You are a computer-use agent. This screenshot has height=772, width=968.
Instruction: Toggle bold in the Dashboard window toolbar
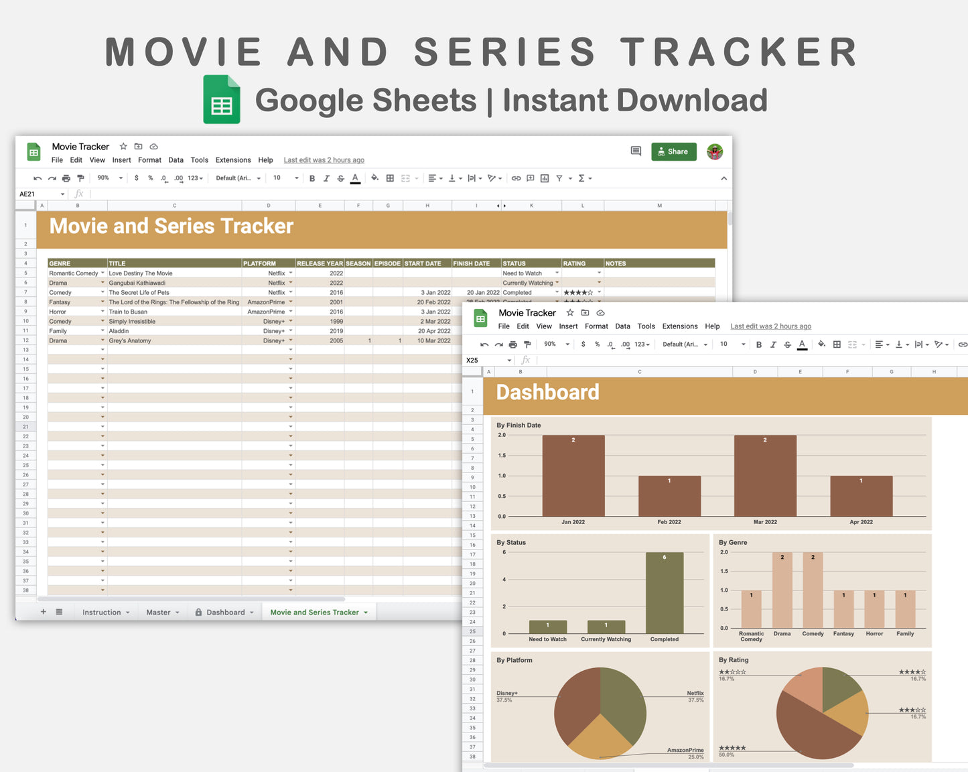[x=759, y=344]
